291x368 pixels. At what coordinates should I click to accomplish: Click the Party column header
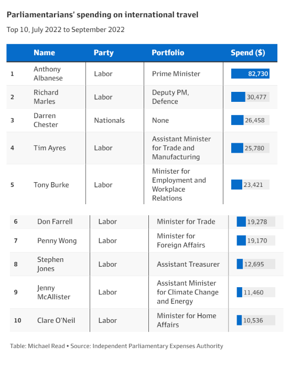[104, 52]
